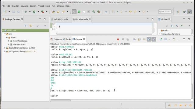Viewport: 195px width, 109px height.
Task: Click green lines icon in main toolbar
Action: pos(79,12)
